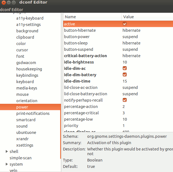Toggle notify-perhaps-recall checkbox
This screenshot has width=173, height=172.
pos(124,100)
